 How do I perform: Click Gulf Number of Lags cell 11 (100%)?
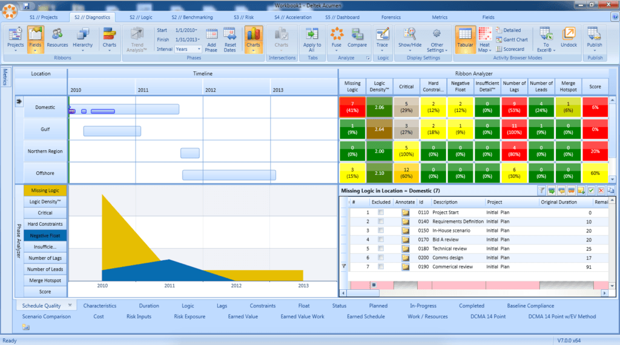514,130
